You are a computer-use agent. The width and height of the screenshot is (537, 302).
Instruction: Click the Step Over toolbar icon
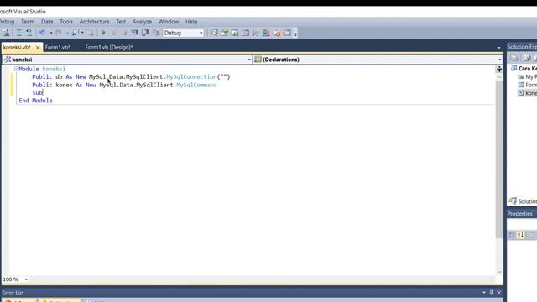point(145,33)
